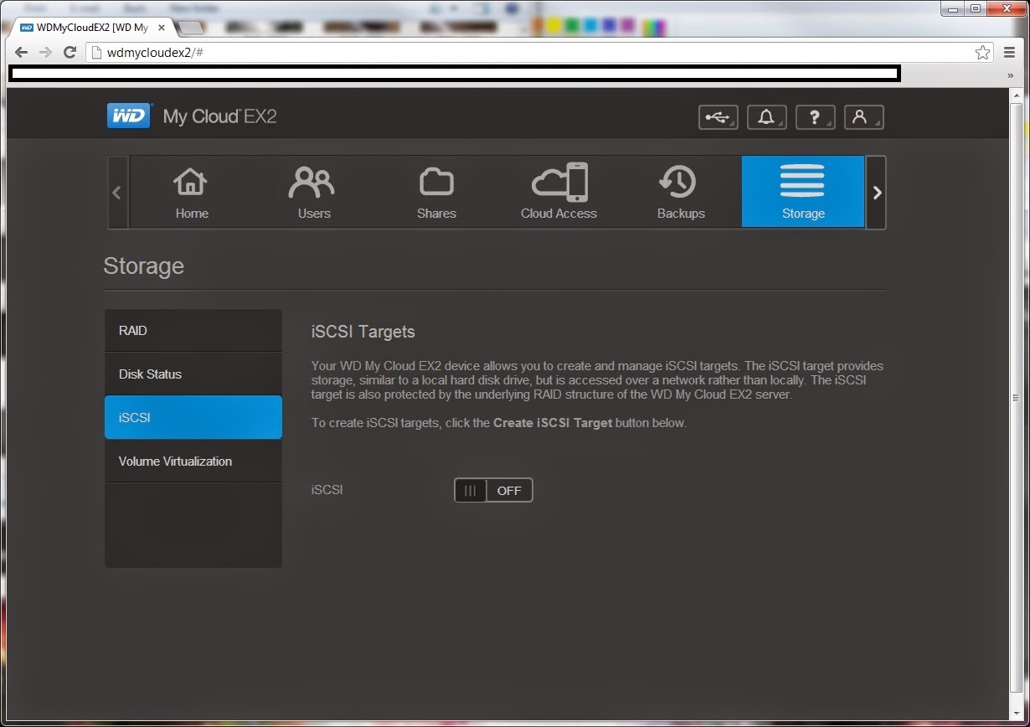Reload the page
Viewport: 1030px width, 727px height.
pyautogui.click(x=70, y=52)
